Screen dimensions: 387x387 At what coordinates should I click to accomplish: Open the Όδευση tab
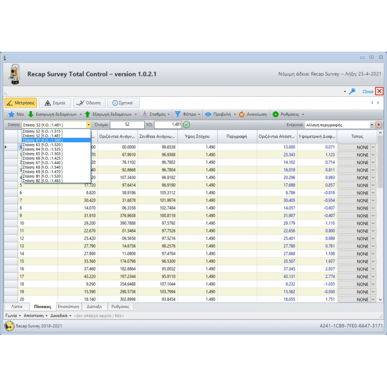pos(89,103)
